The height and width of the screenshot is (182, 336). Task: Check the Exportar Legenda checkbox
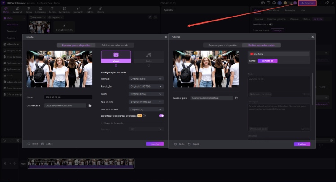(x=102, y=123)
